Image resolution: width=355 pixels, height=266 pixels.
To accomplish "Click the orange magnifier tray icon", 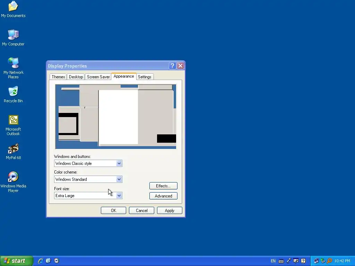I will click(329, 261).
